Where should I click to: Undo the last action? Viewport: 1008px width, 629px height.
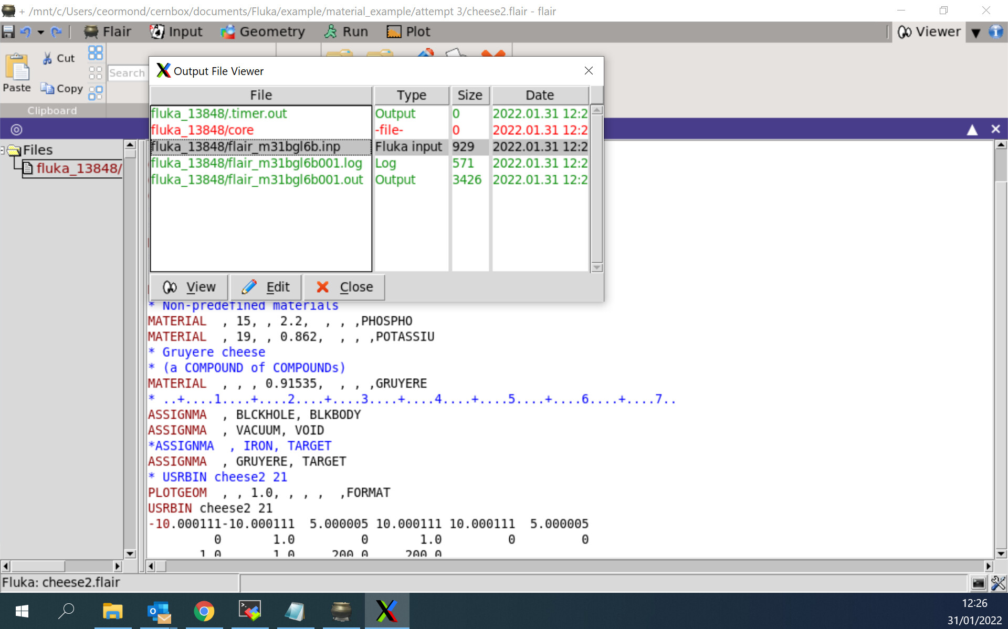tap(25, 32)
